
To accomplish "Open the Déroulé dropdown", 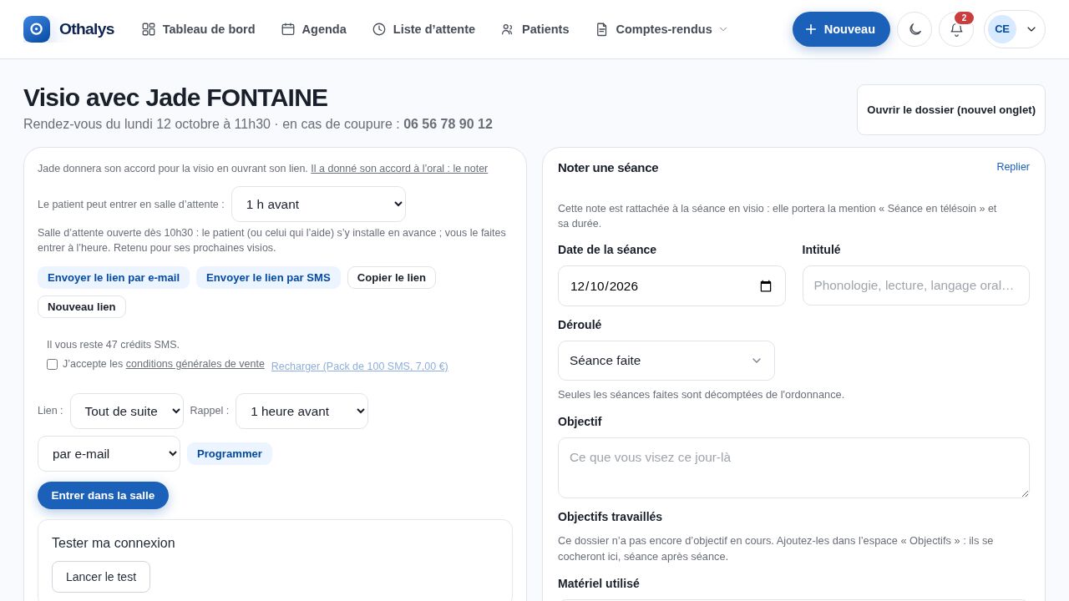I will pos(666,361).
